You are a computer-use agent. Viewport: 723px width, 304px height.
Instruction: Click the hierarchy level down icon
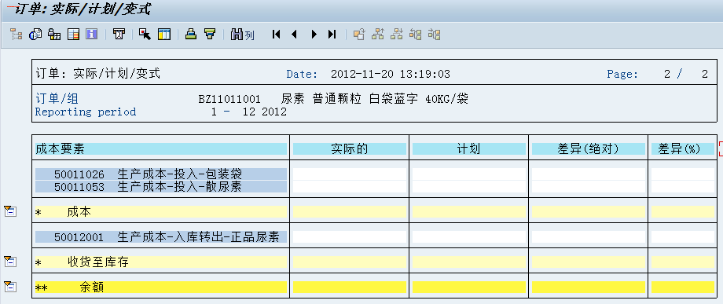[x=397, y=35]
